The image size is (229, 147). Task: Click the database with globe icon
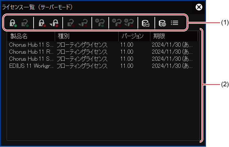click(162, 23)
